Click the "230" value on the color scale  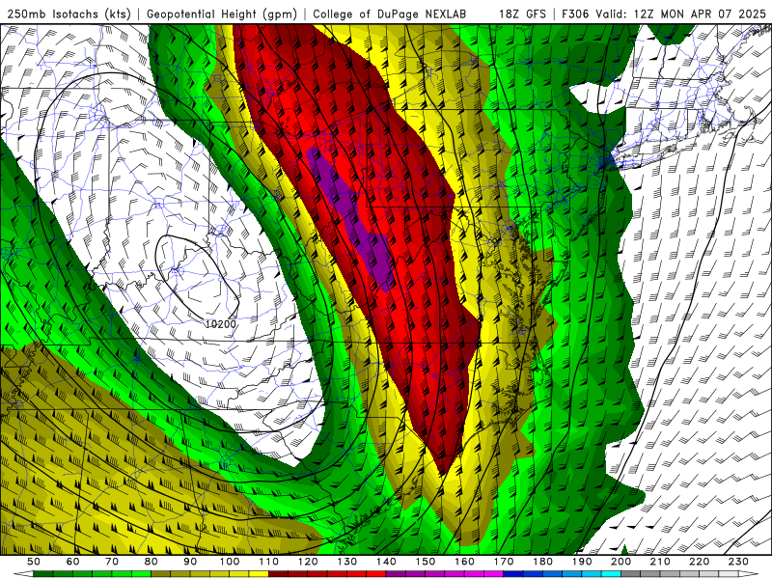point(738,562)
